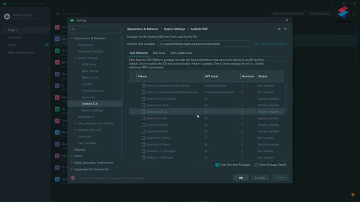Select Path Variables in the settings tree
The width and height of the screenshot is (360, 202).
pos(87,143)
